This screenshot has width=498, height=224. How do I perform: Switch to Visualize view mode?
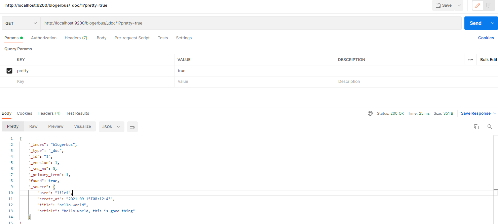[82, 126]
